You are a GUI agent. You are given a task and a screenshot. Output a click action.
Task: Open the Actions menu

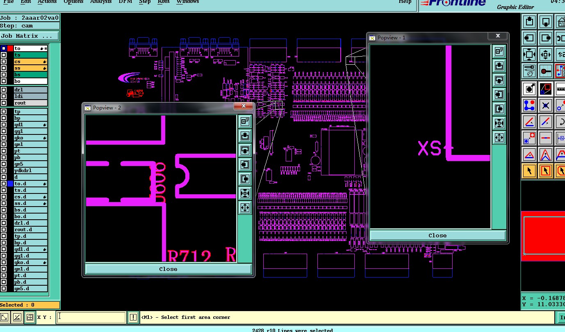click(x=47, y=2)
